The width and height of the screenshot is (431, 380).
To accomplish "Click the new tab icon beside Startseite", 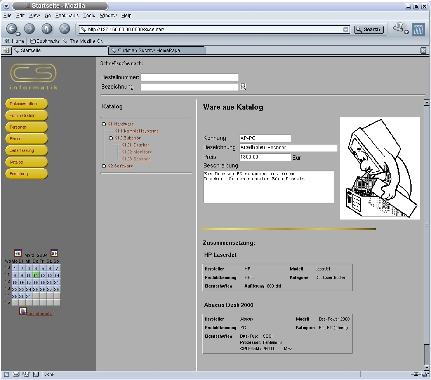I will tap(6, 51).
